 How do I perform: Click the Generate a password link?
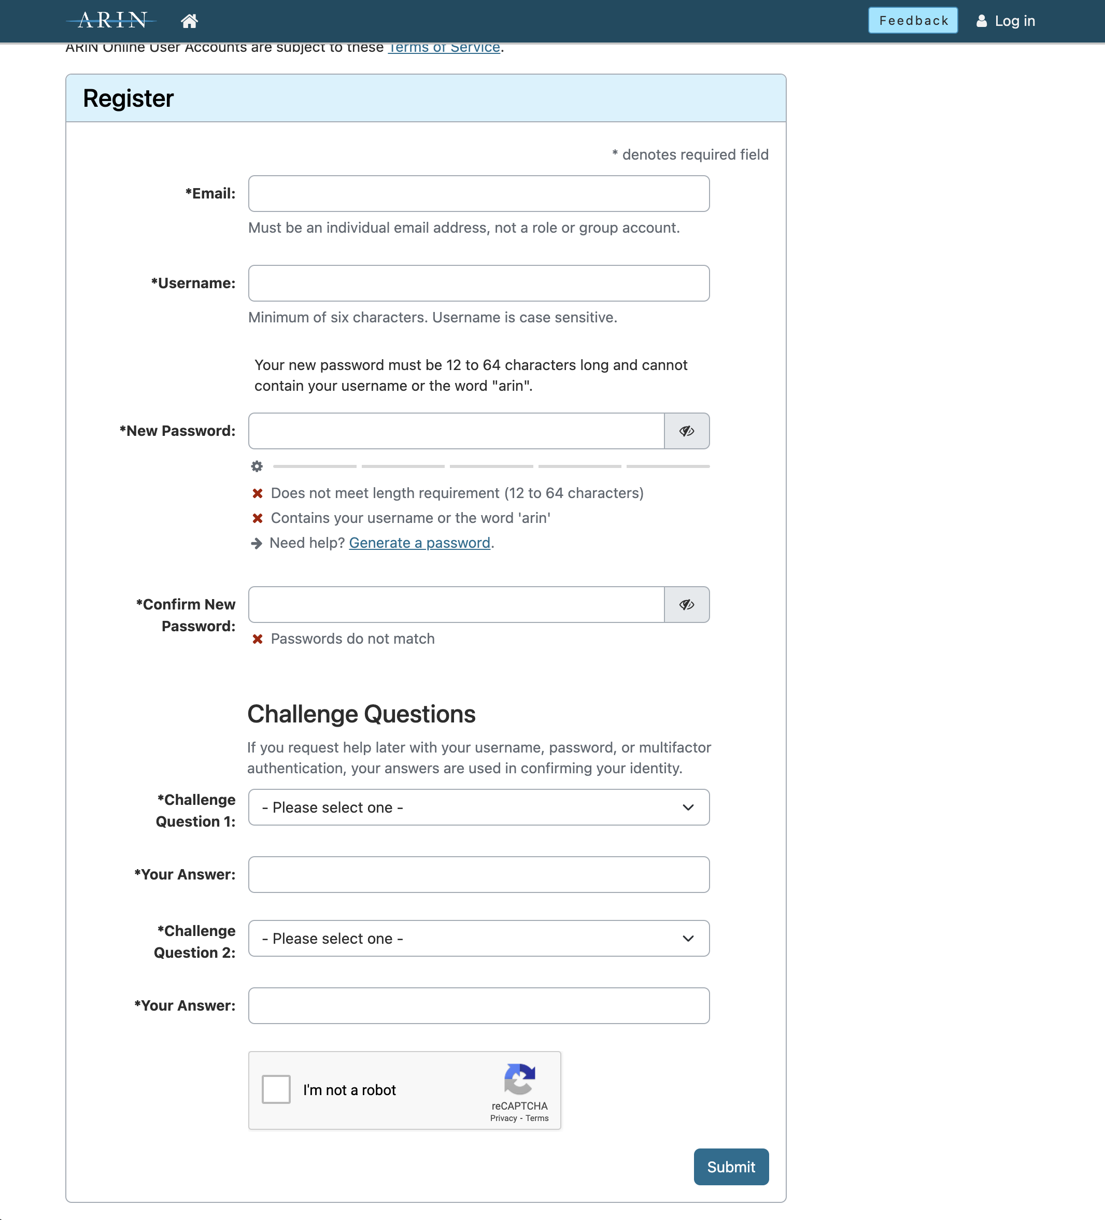tap(420, 542)
